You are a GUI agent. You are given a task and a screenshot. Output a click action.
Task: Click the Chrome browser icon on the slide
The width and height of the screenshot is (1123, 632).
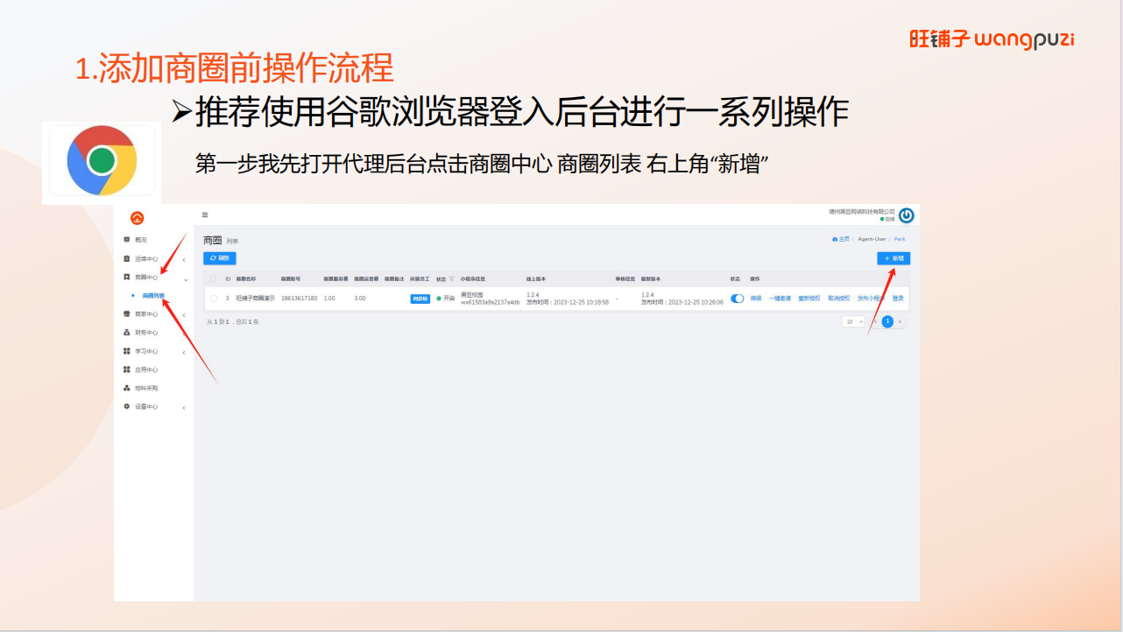[102, 160]
